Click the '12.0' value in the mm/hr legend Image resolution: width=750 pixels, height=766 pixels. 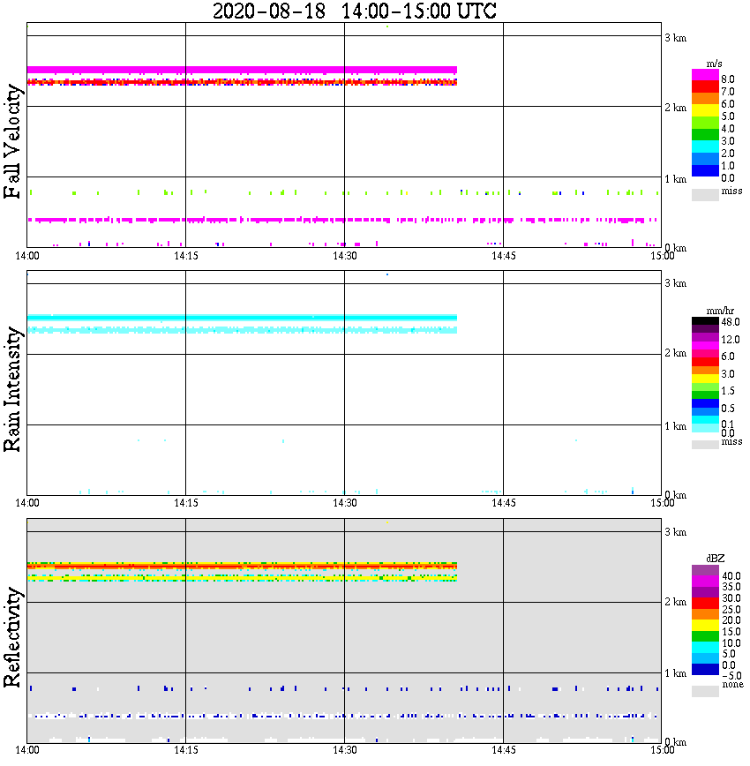point(731,339)
